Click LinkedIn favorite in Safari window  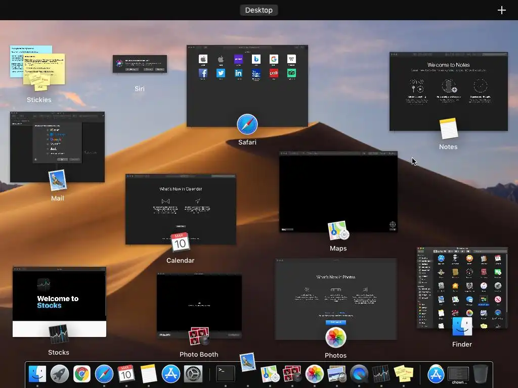point(239,73)
